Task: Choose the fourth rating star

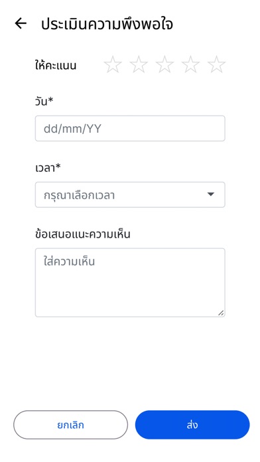Action: tap(190, 64)
